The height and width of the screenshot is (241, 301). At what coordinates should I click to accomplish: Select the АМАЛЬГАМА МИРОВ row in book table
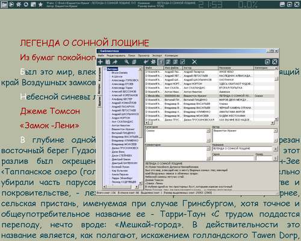click(209, 111)
